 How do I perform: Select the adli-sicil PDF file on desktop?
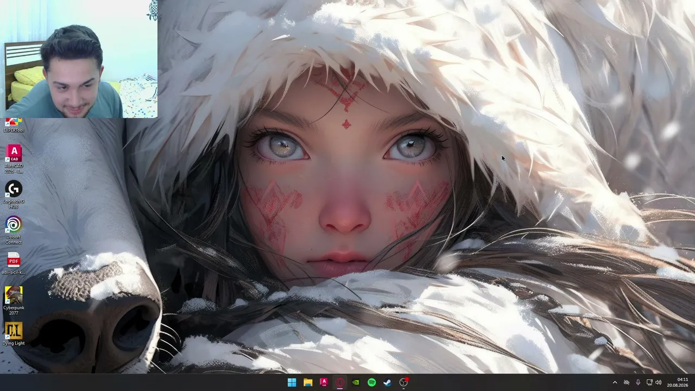14,263
